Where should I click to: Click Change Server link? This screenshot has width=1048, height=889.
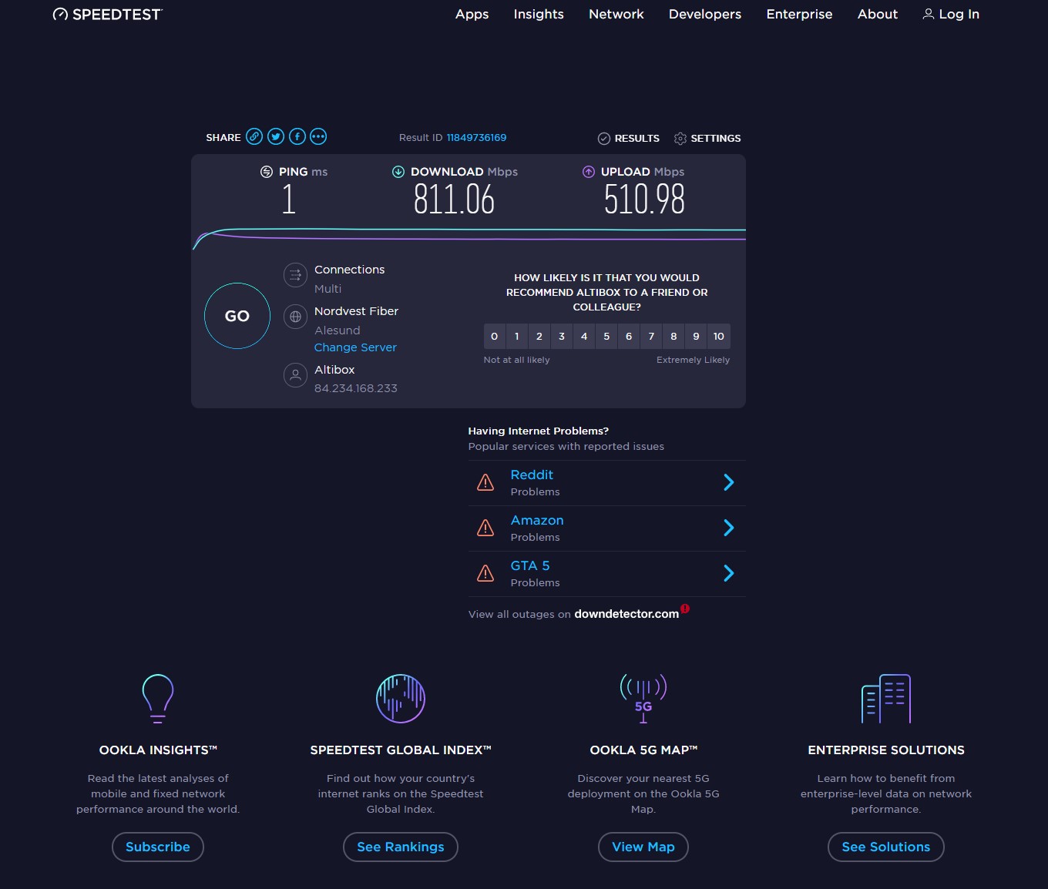click(355, 347)
